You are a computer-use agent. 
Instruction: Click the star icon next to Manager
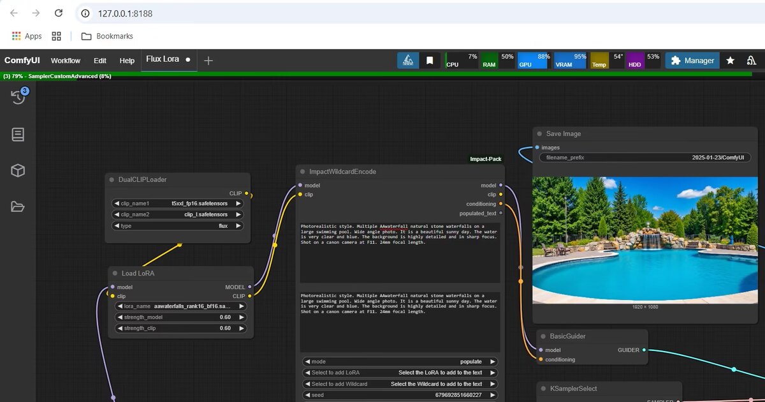pos(731,61)
